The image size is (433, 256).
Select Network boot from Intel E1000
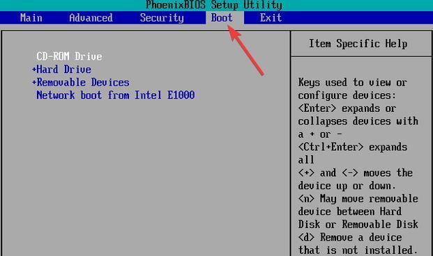tap(116, 95)
